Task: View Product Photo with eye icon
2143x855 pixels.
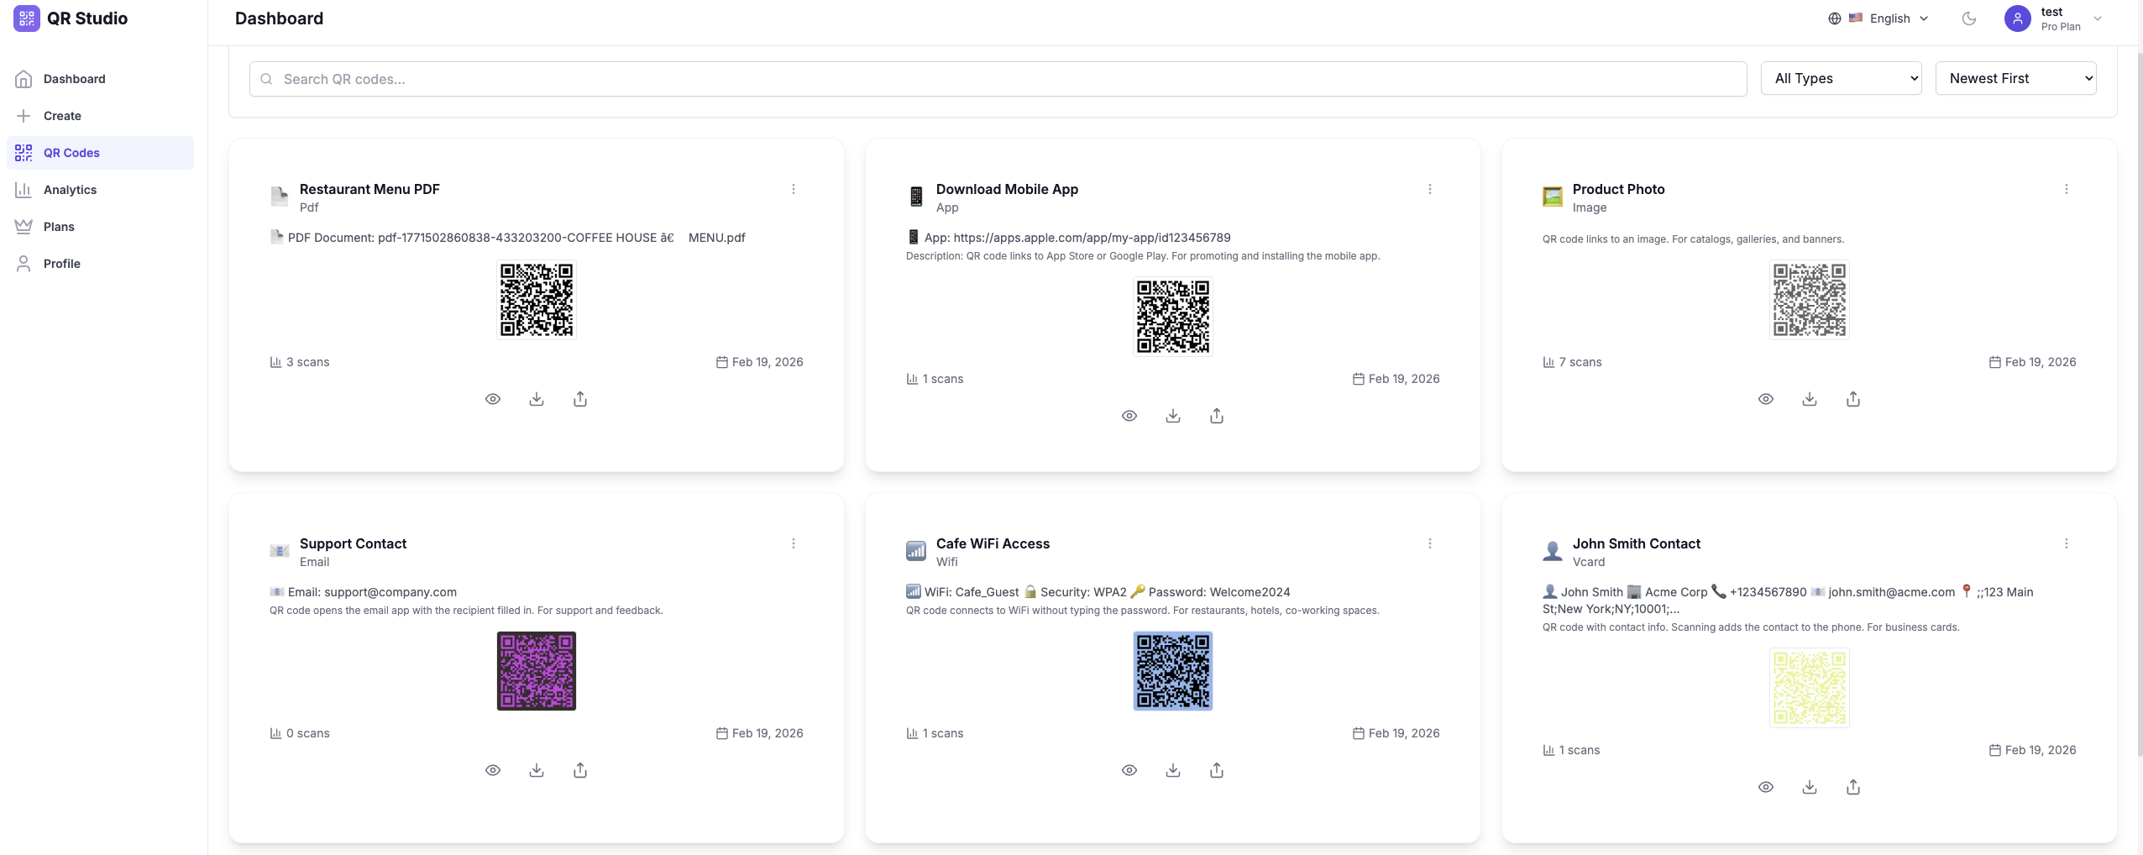Action: click(x=1766, y=399)
